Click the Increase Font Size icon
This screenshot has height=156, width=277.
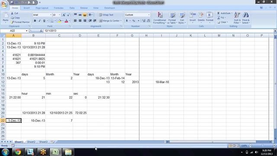point(64,15)
